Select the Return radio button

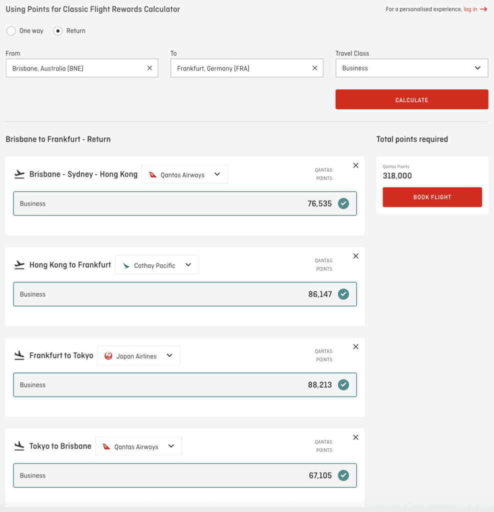coord(58,31)
